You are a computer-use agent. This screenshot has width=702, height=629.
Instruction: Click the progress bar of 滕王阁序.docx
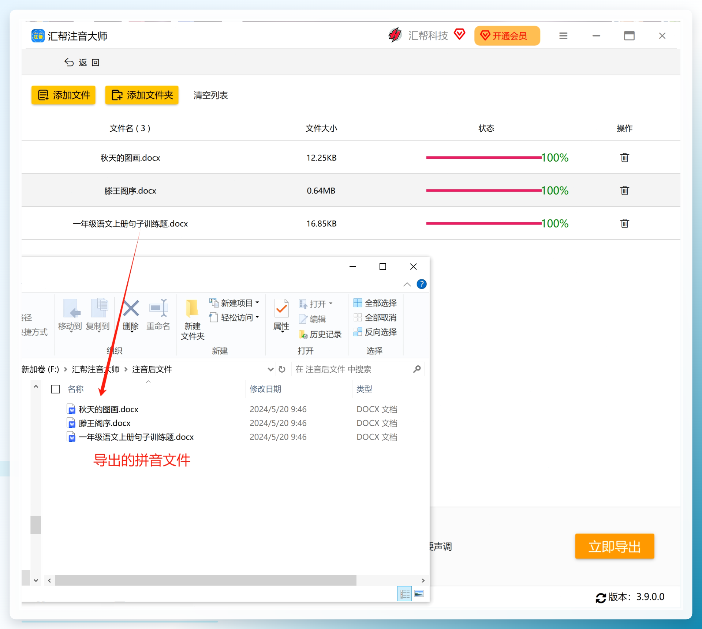[484, 191]
